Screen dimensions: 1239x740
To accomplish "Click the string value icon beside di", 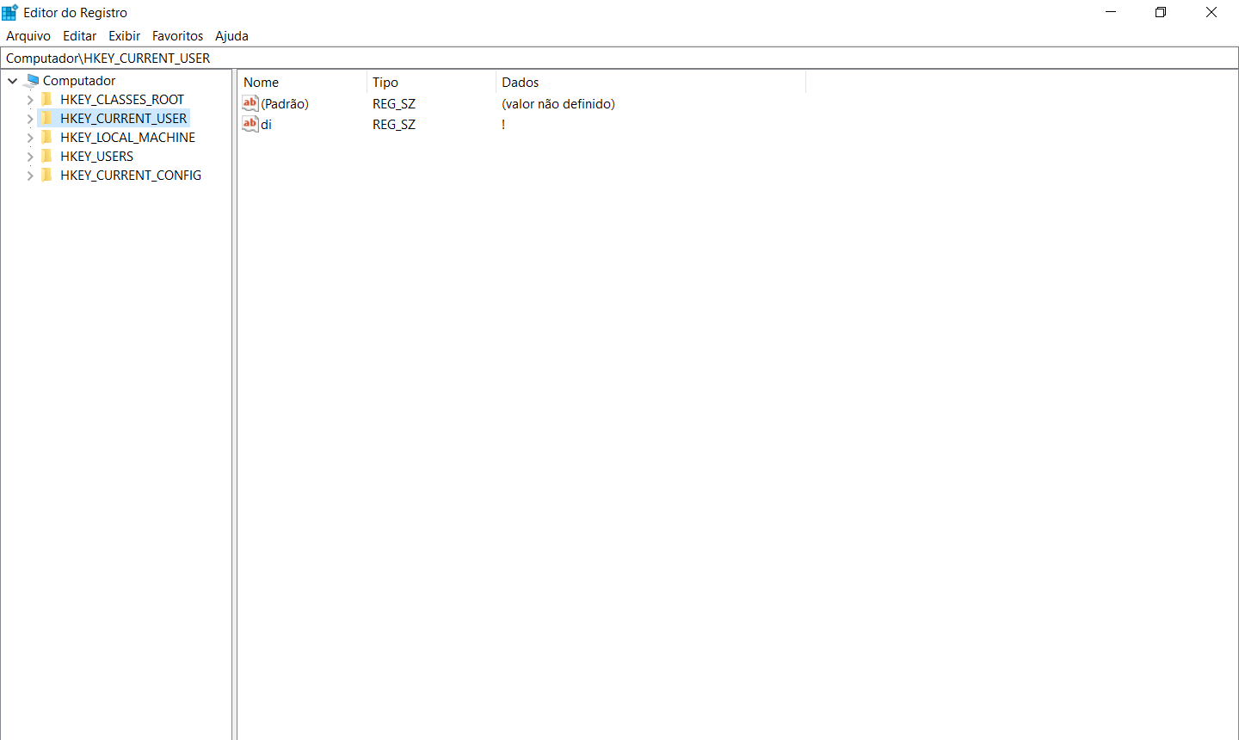I will click(250, 124).
